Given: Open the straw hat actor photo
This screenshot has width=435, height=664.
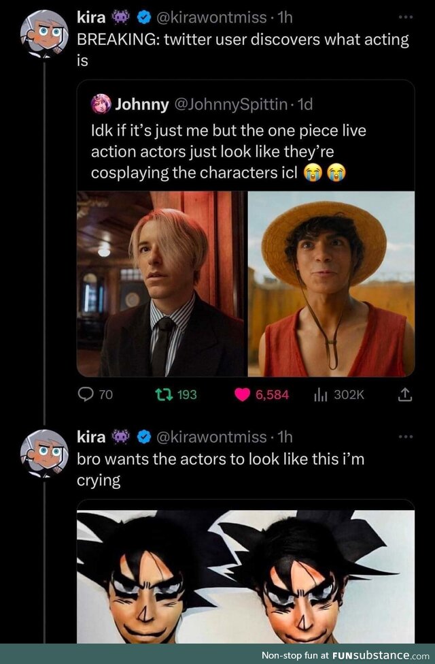Looking at the screenshot, I should (x=331, y=283).
